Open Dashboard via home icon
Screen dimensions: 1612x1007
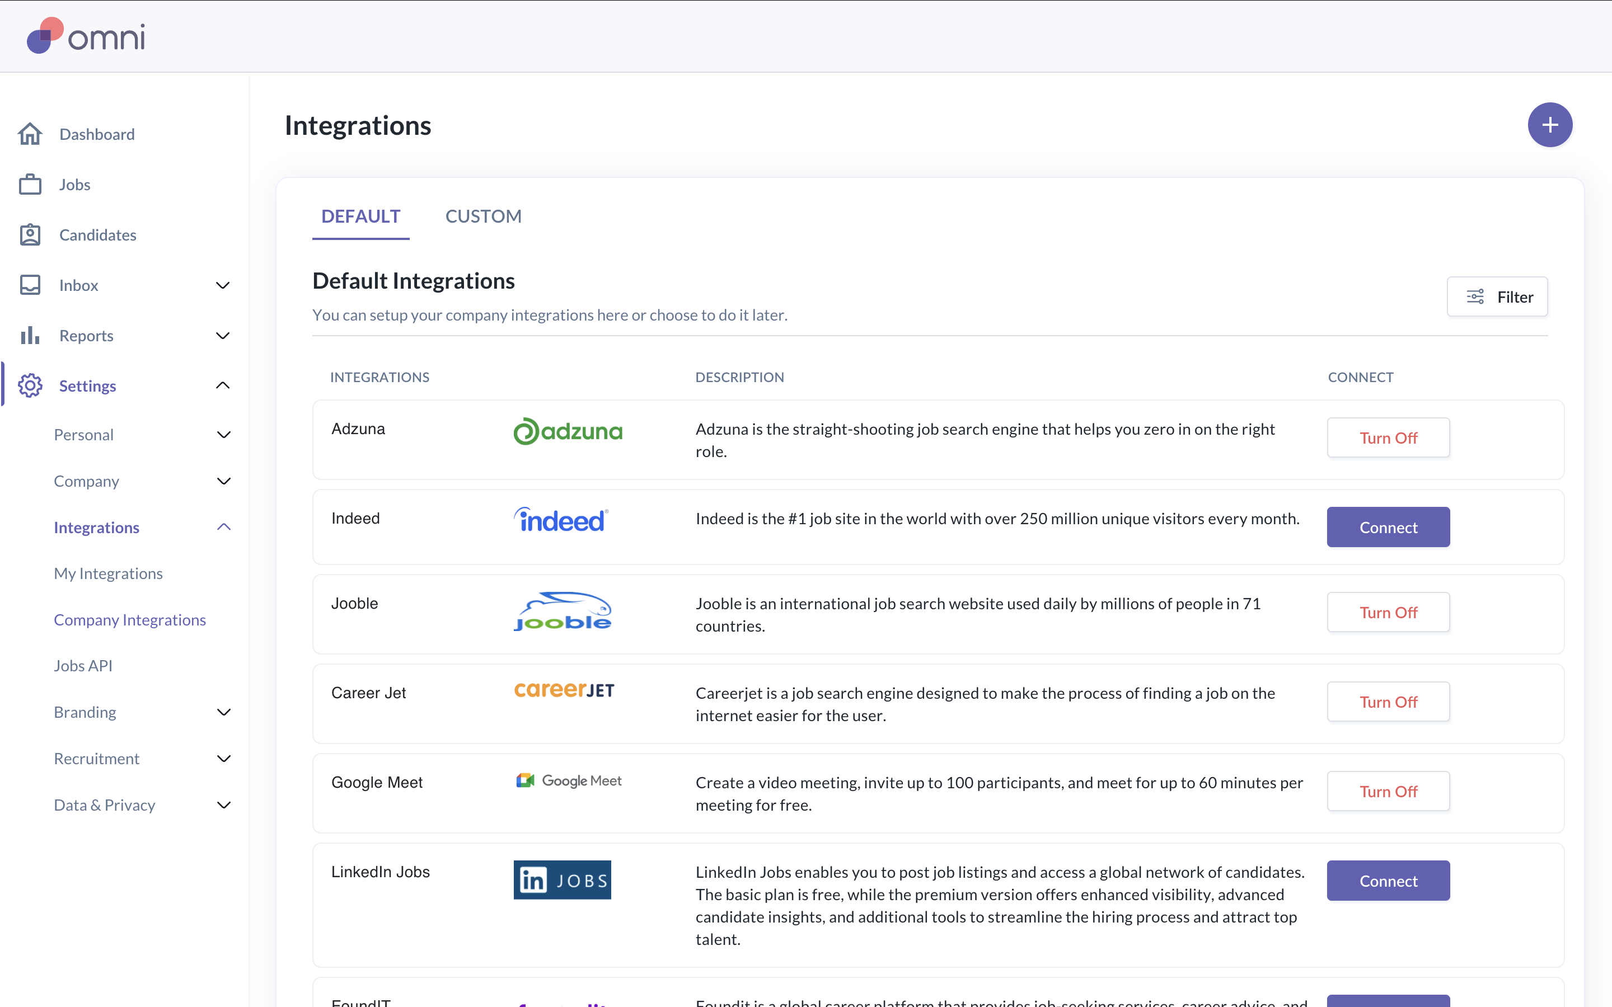coord(30,134)
